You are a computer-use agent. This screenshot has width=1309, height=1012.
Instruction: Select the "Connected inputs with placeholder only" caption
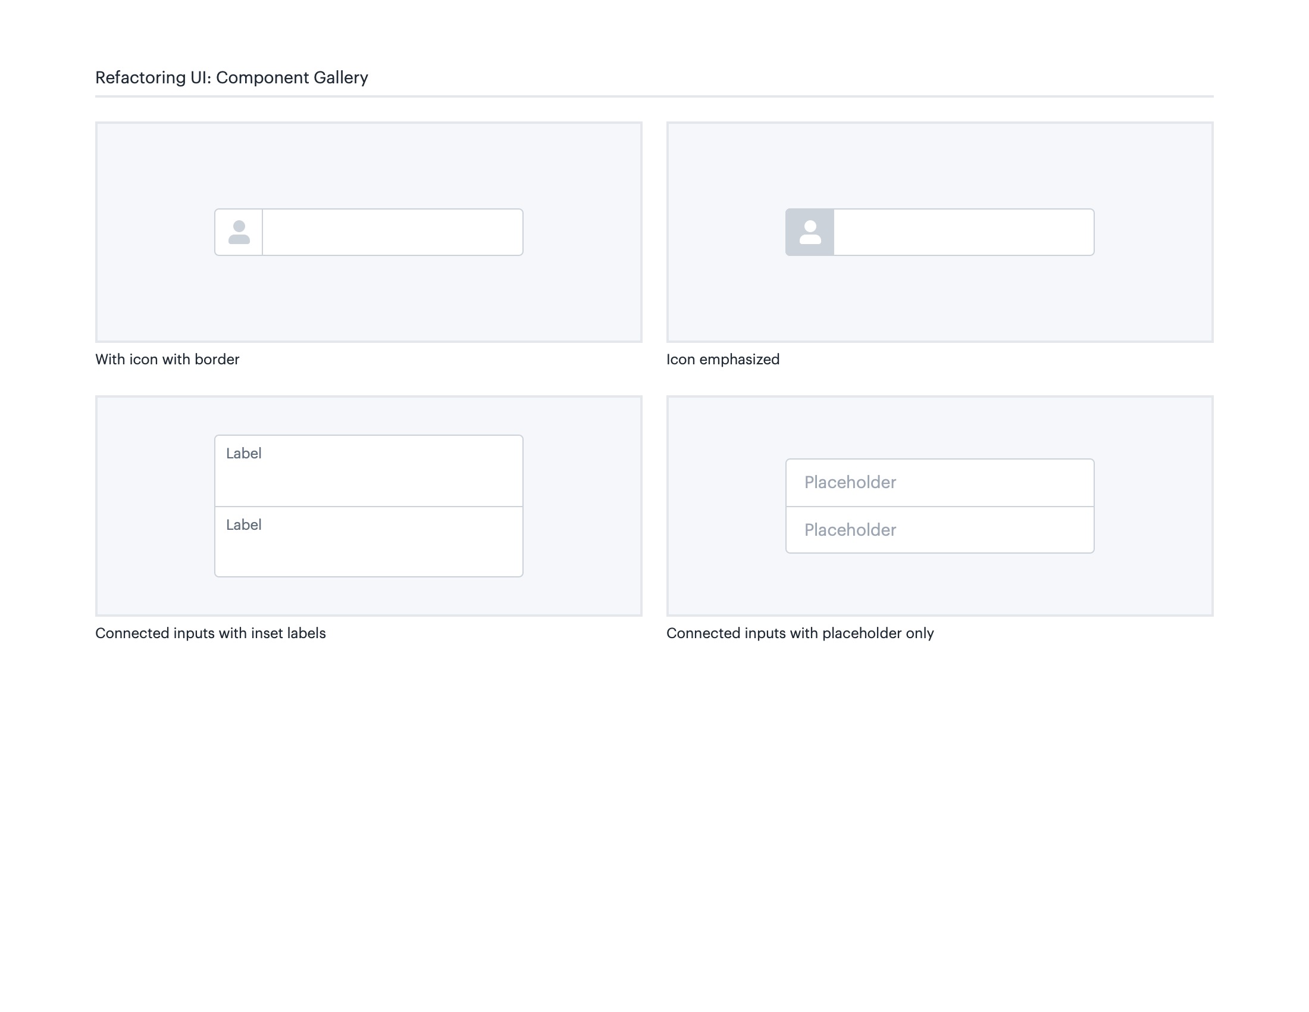[800, 633]
